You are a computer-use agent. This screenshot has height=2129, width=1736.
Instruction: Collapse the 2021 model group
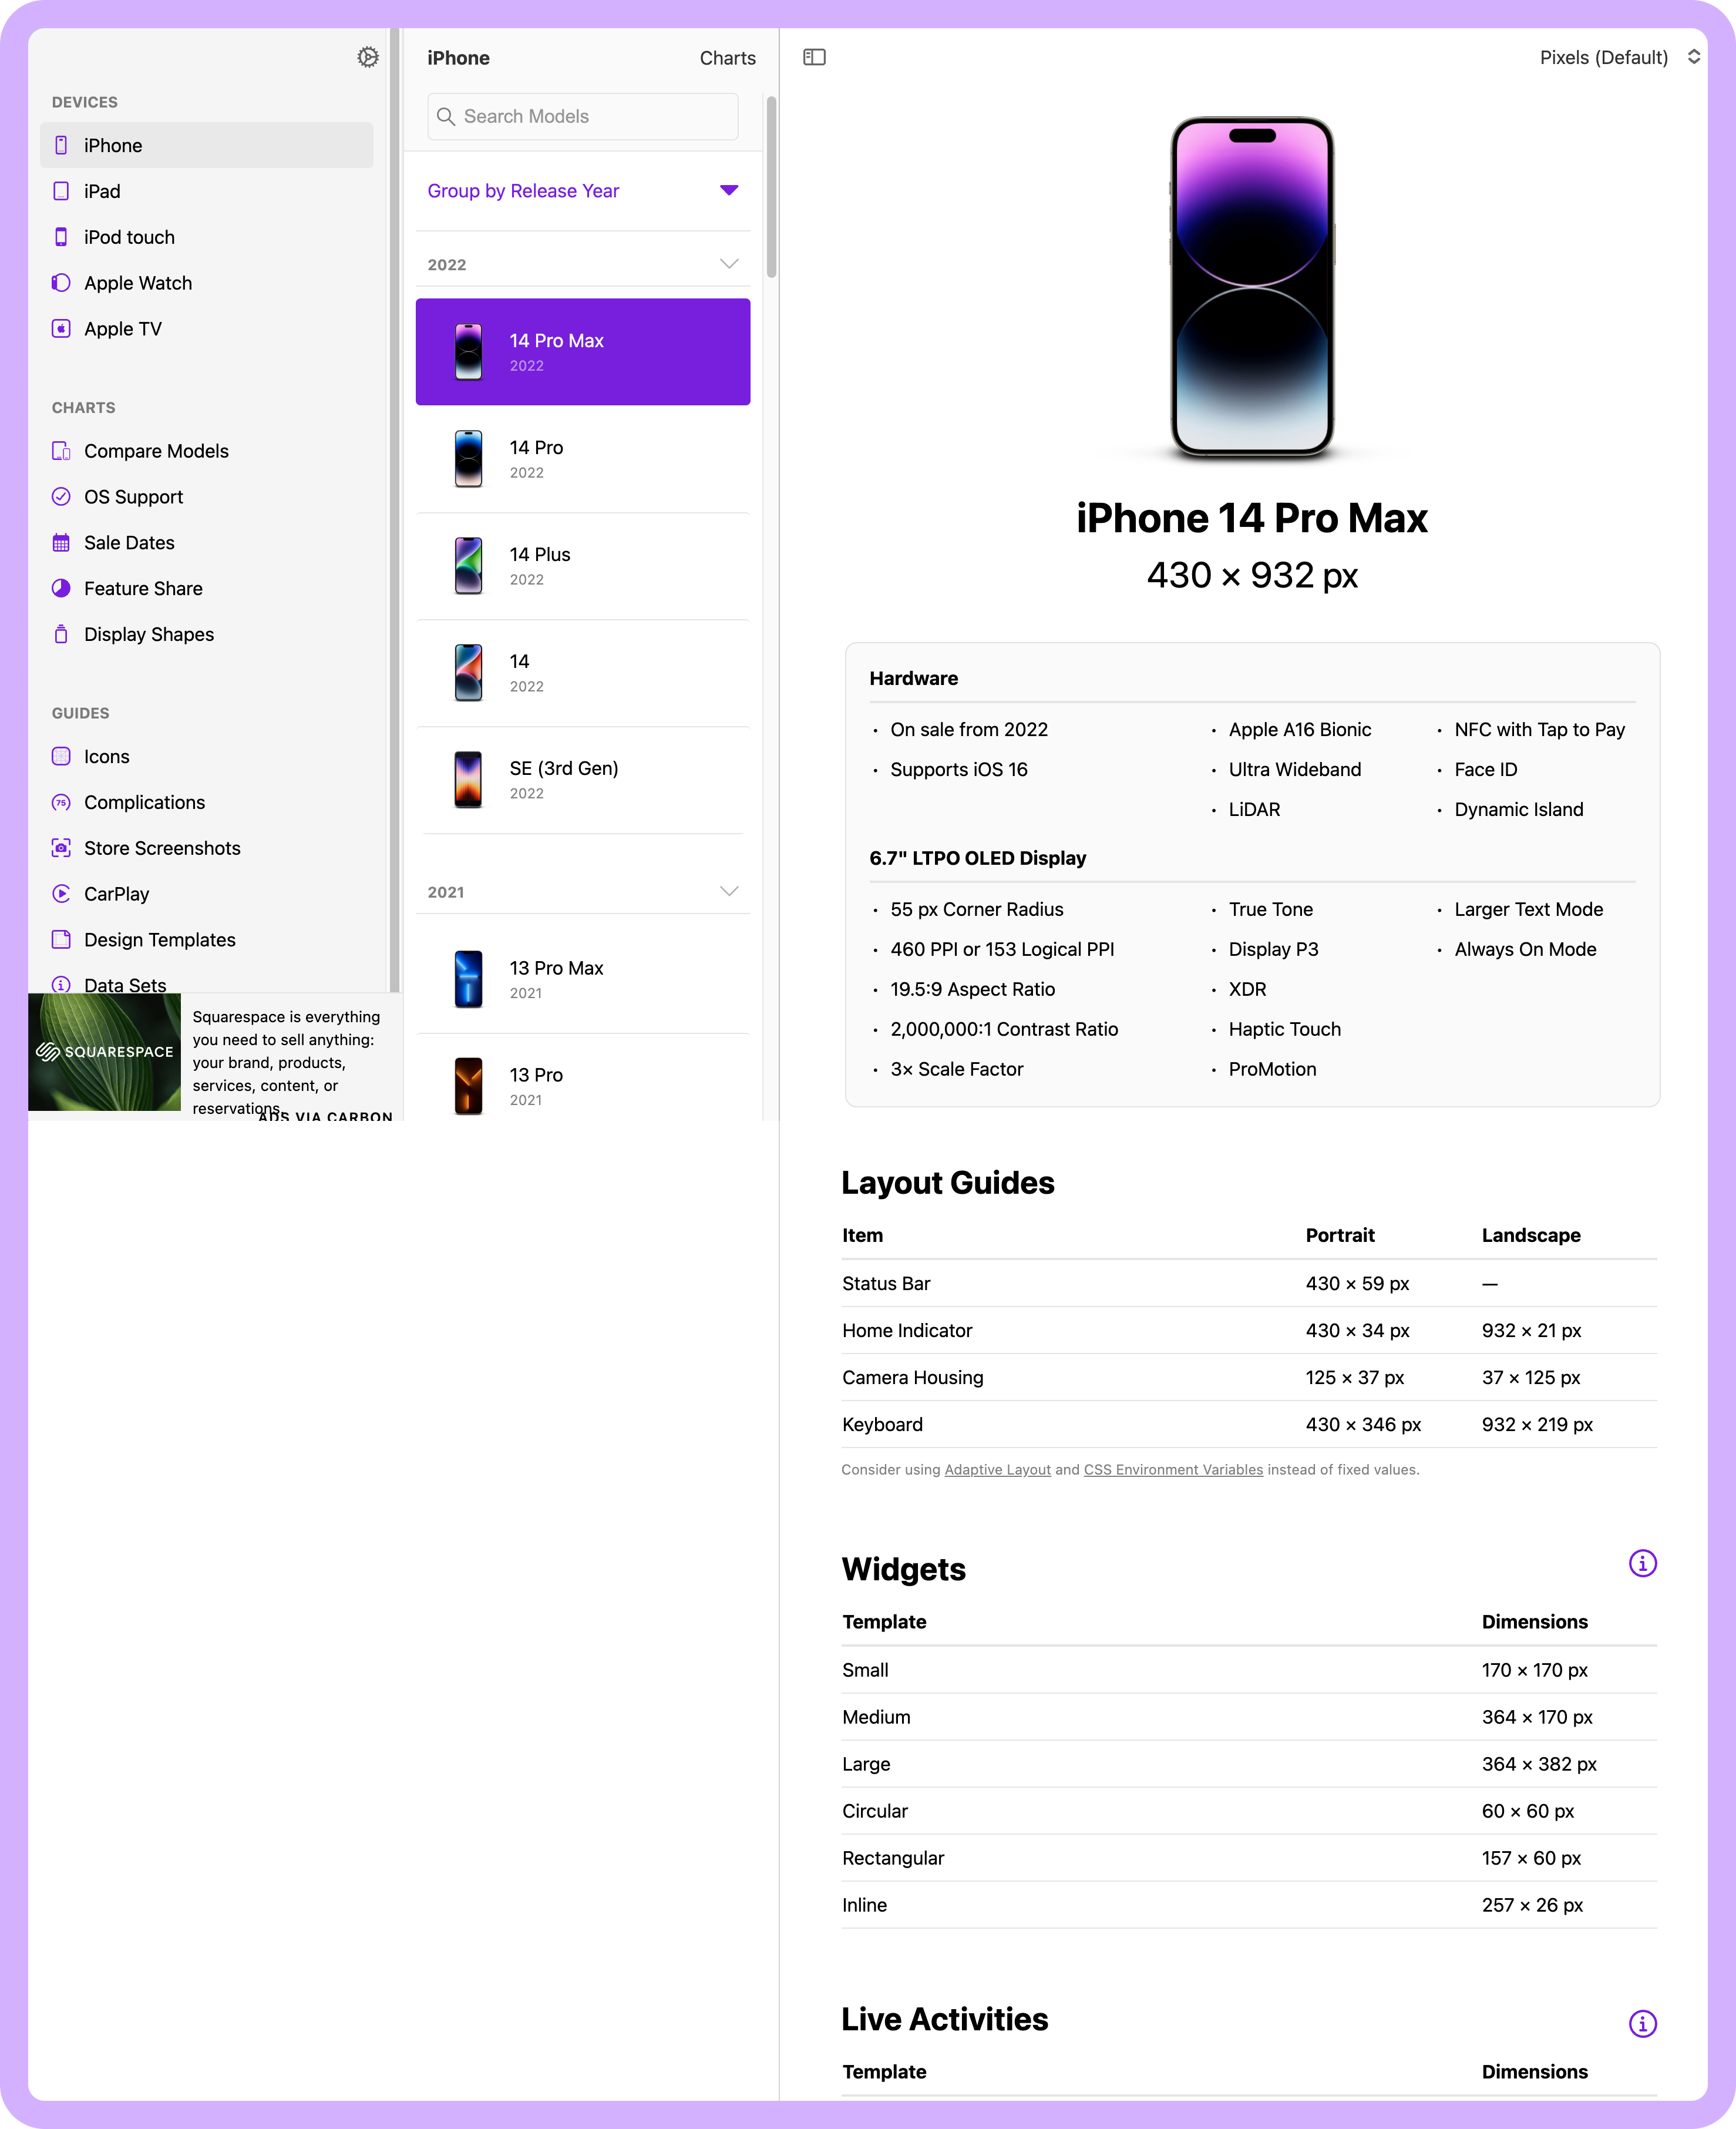(x=729, y=891)
